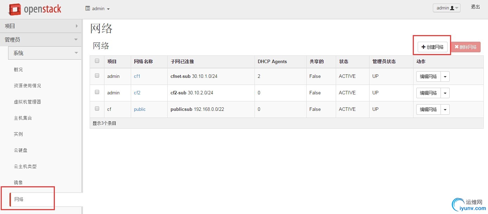This screenshot has height=214, width=488.
Task: Select the cf2 network row checkbox
Action: (97, 92)
